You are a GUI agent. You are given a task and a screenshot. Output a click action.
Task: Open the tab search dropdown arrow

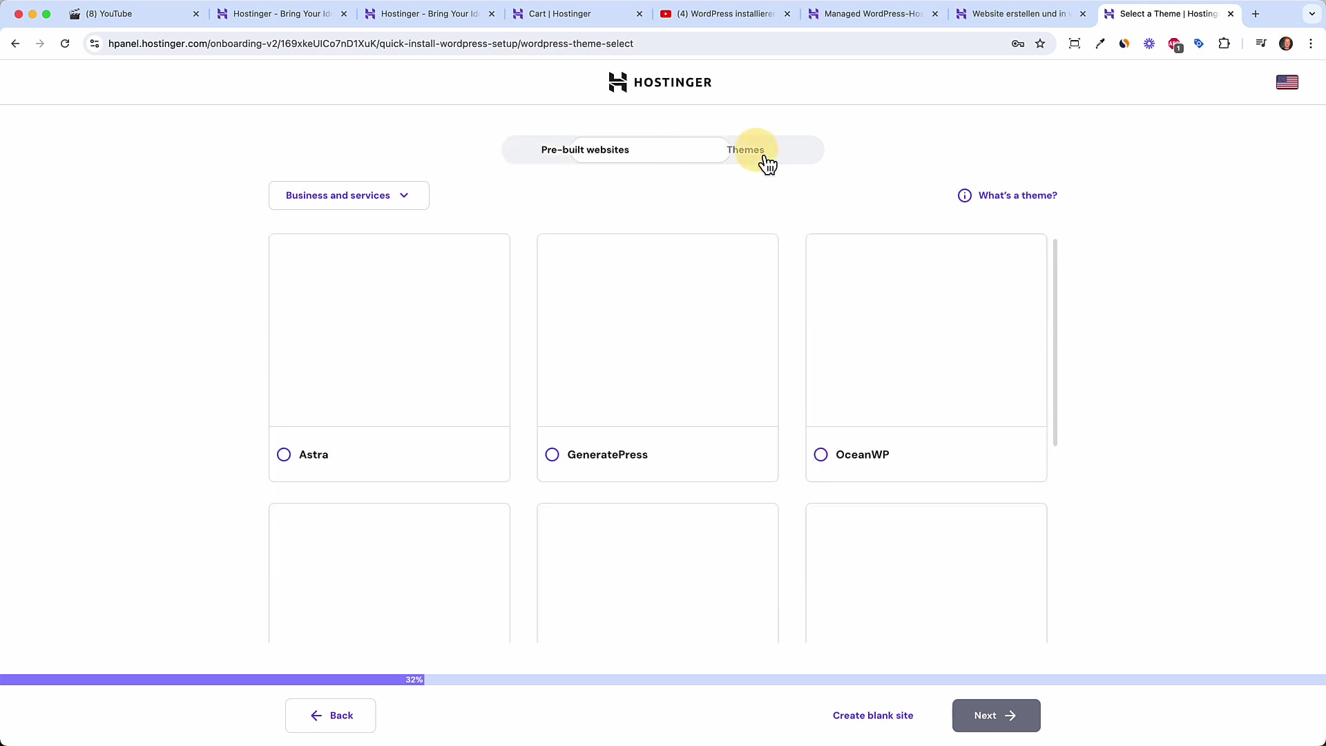(x=1312, y=14)
